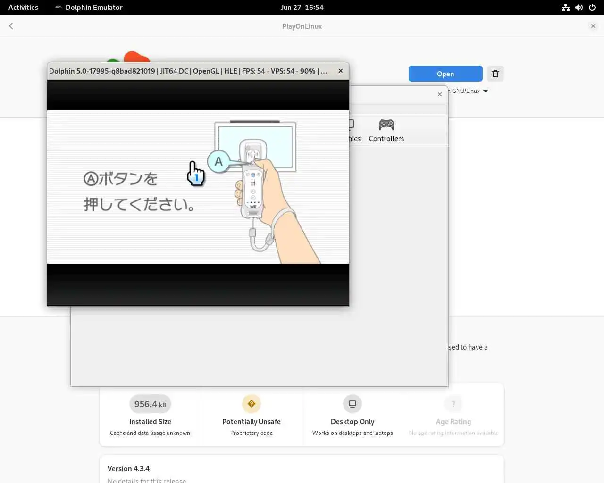The height and width of the screenshot is (483, 604).
Task: Click the trash uninstall icon
Action: coord(495,74)
